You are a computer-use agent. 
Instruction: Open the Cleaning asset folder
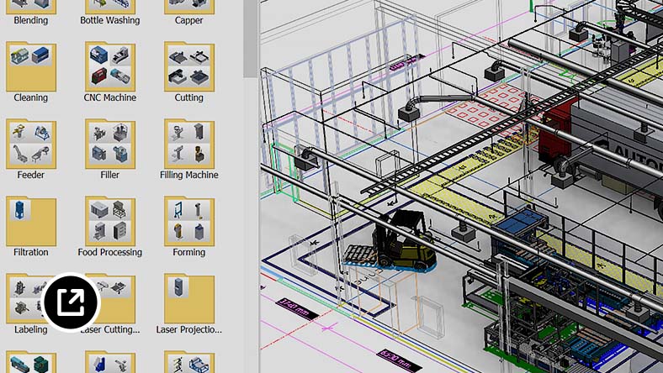[30, 67]
